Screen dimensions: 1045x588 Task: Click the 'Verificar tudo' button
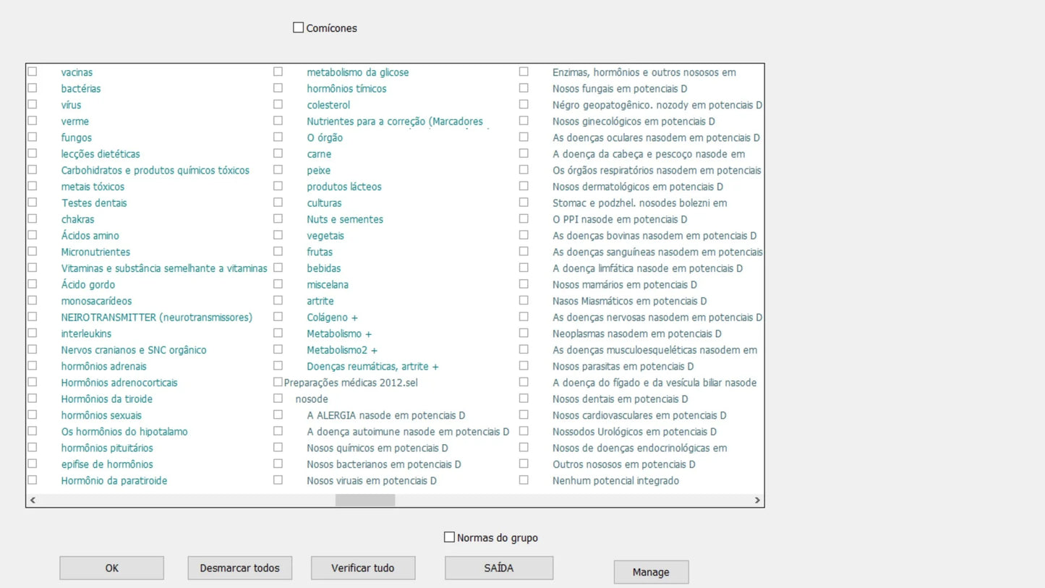coord(363,568)
